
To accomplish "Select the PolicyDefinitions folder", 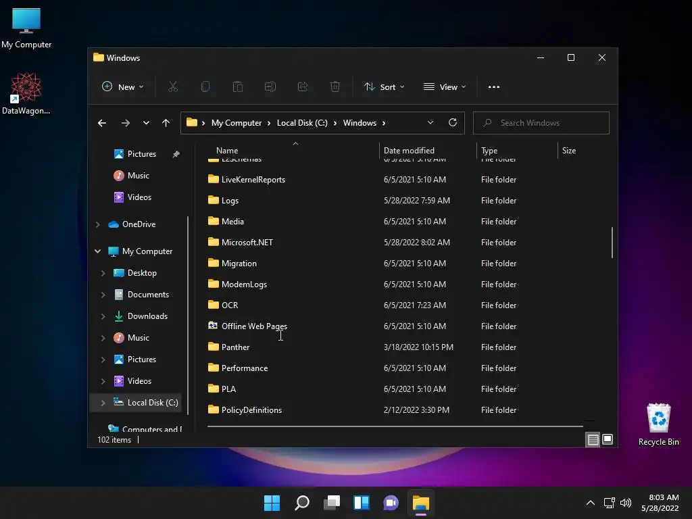I will [x=251, y=410].
